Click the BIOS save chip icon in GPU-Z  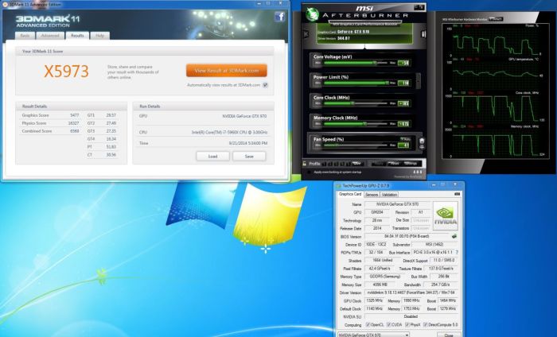(454, 236)
